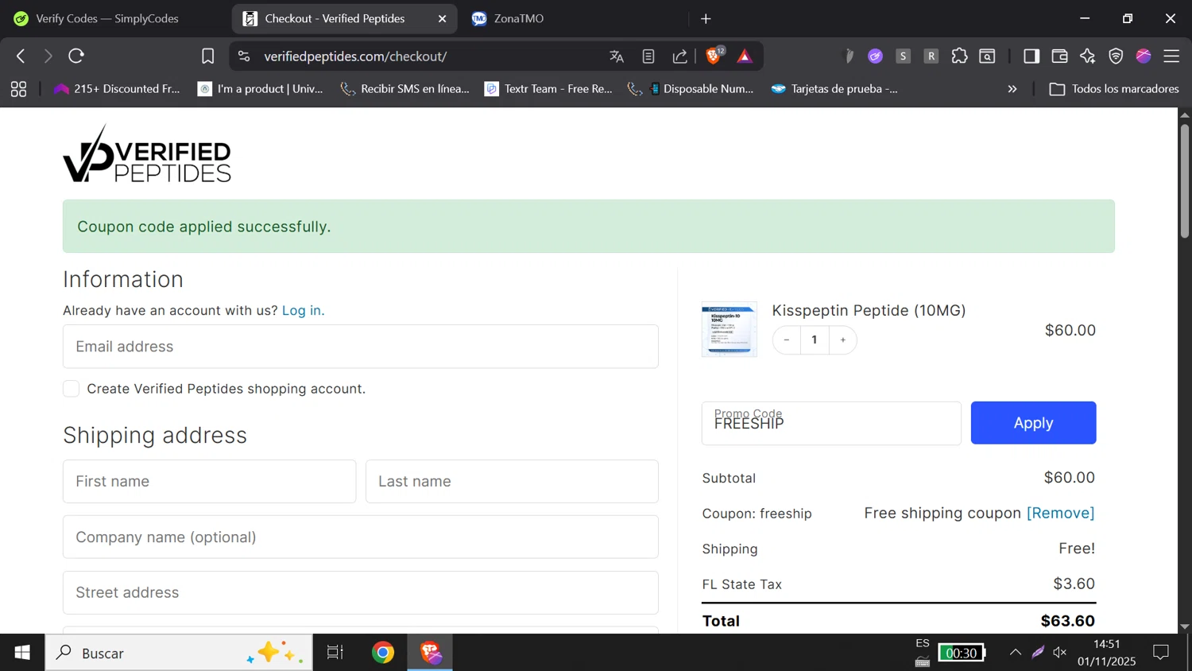Open Textr Team - Free Re... bookmark
The width and height of the screenshot is (1192, 671).
tap(549, 89)
